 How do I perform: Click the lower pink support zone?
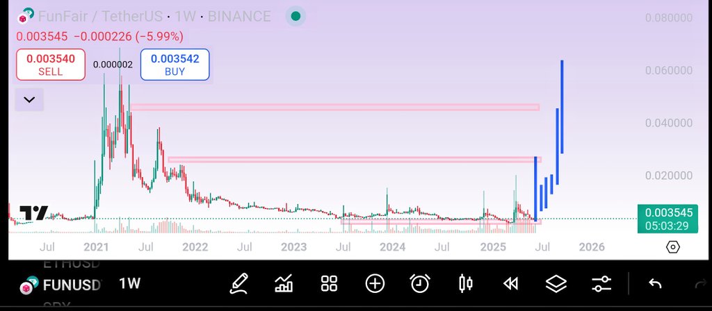click(x=440, y=222)
